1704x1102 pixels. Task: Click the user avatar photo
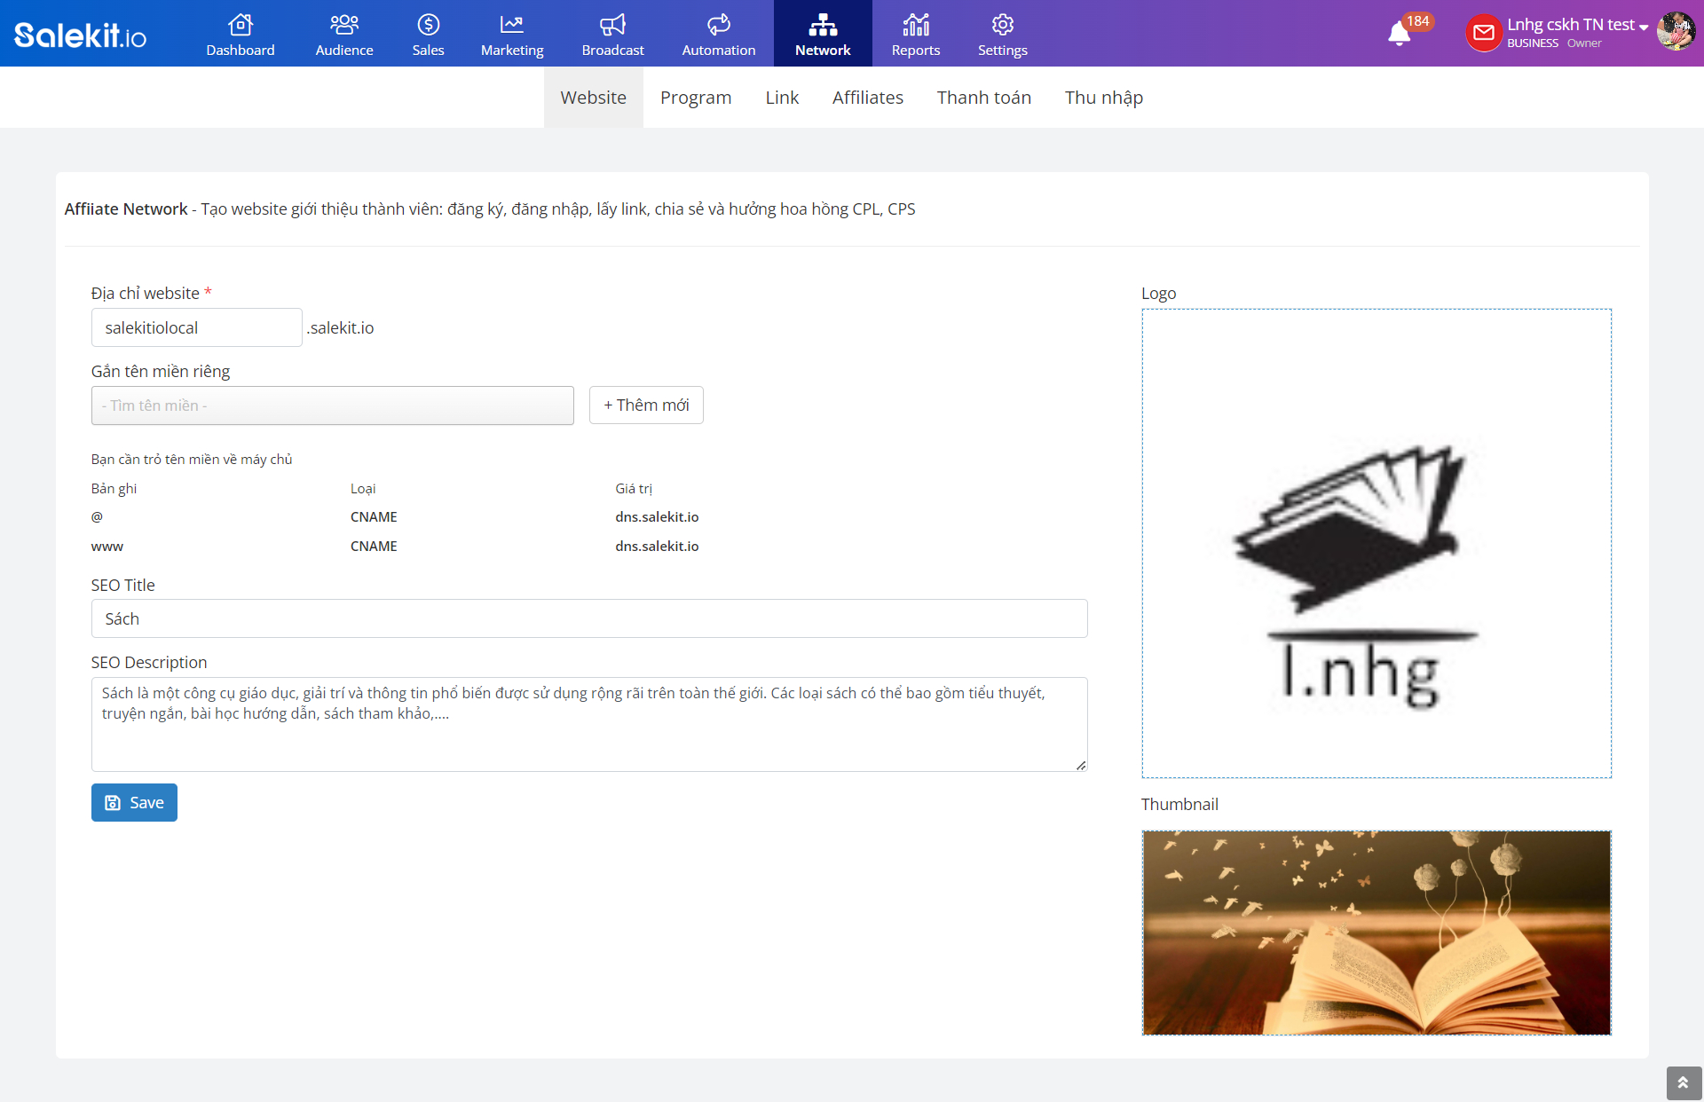coord(1675,31)
